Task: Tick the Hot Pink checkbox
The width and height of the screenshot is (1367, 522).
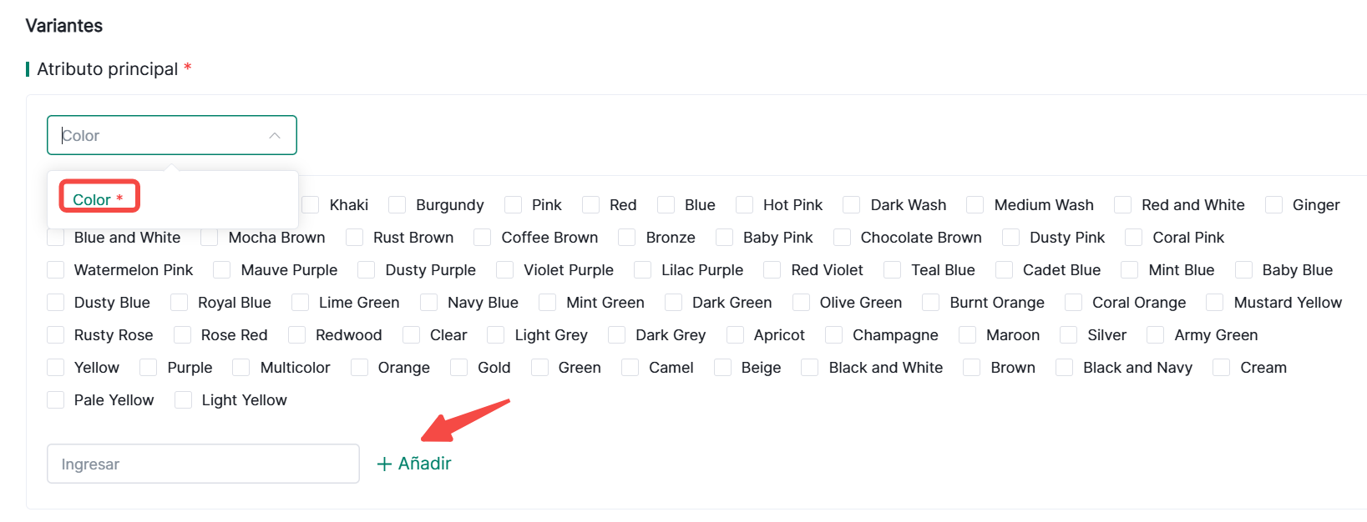Action: click(745, 205)
